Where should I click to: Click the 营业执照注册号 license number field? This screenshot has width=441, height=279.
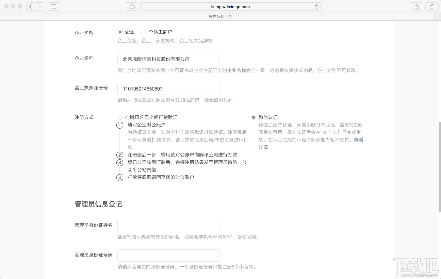coord(168,88)
